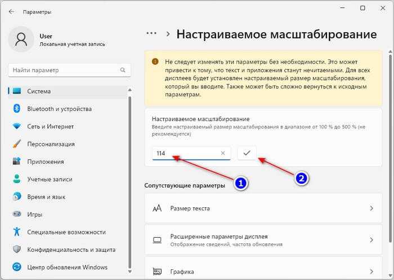Click the sidebar scrollbar thumb
The width and height of the screenshot is (394, 280).
tap(129, 182)
